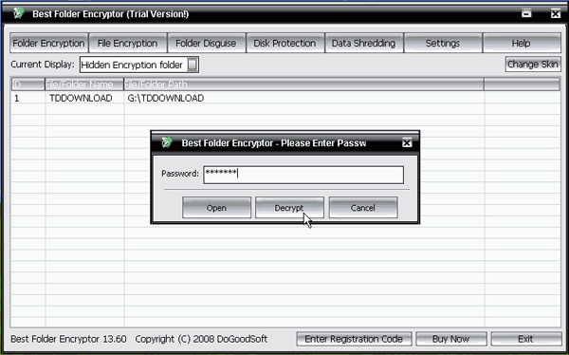Switch to File Encryption tab
Viewport: 569px width, 355px height.
(128, 44)
